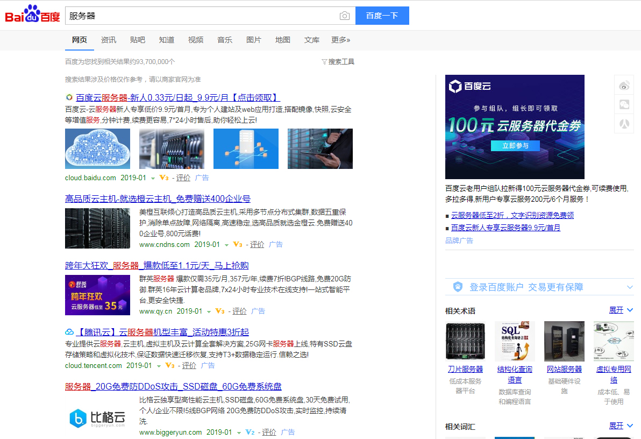Click the 百度云 logo in the banner ad
641x439 pixels.
tap(469, 86)
